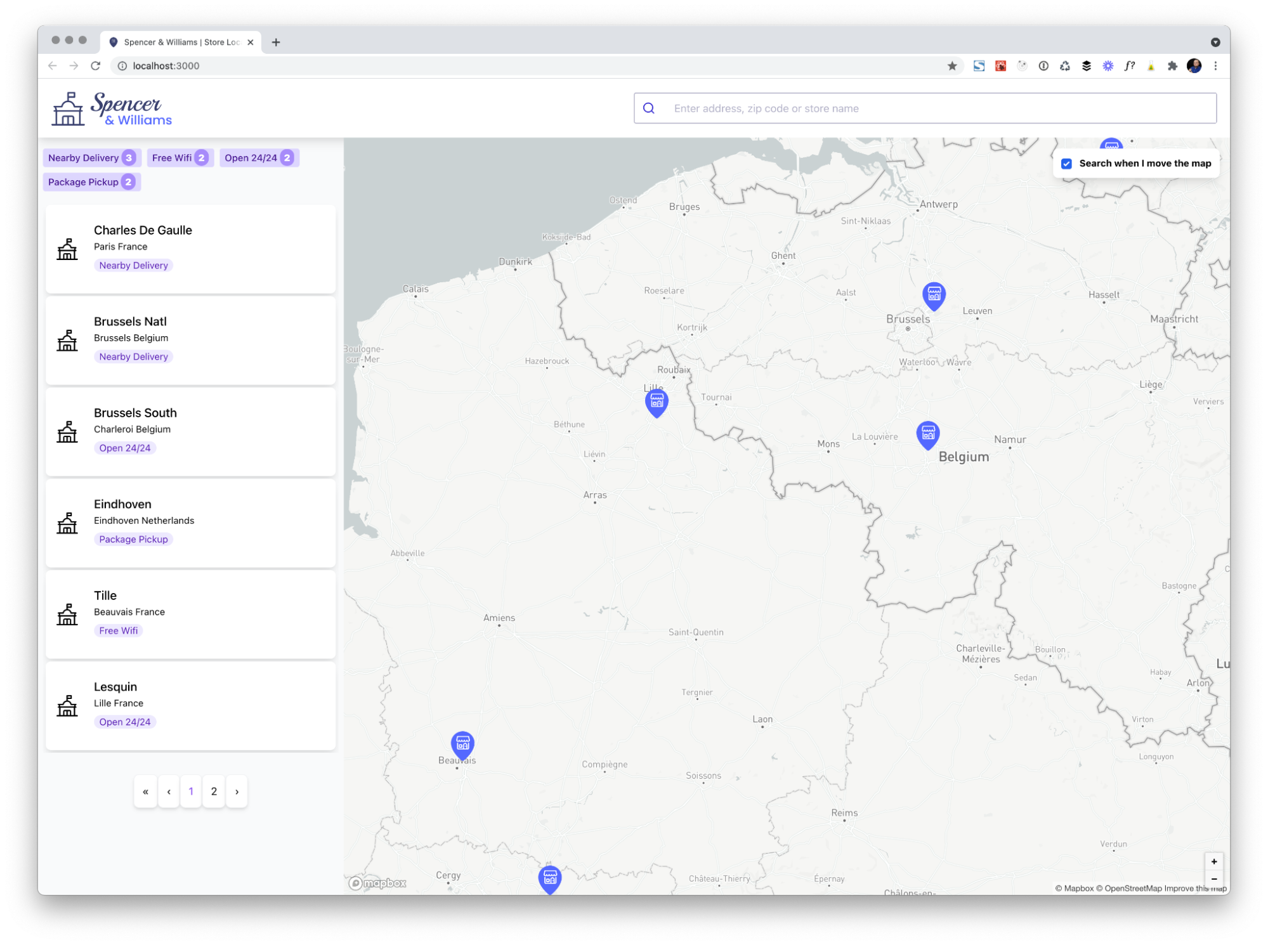Click the Open 24/24 tag on Brussels South

pyautogui.click(x=125, y=448)
